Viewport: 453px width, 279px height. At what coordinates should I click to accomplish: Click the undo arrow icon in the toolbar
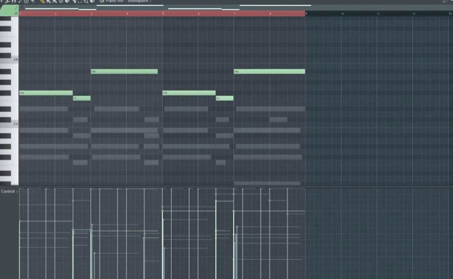click(x=32, y=1)
